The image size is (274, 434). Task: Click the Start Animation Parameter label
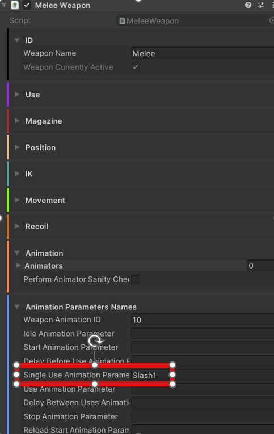click(x=71, y=347)
